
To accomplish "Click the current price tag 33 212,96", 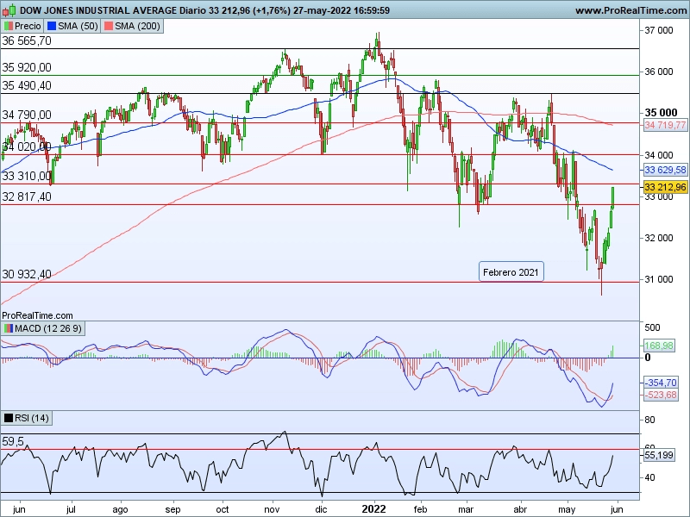I will click(x=665, y=187).
